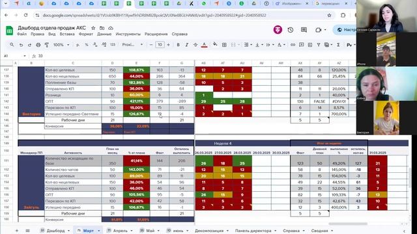Open the zoom 100% dropdown
The height and width of the screenshot is (234, 417).
(x=61, y=45)
